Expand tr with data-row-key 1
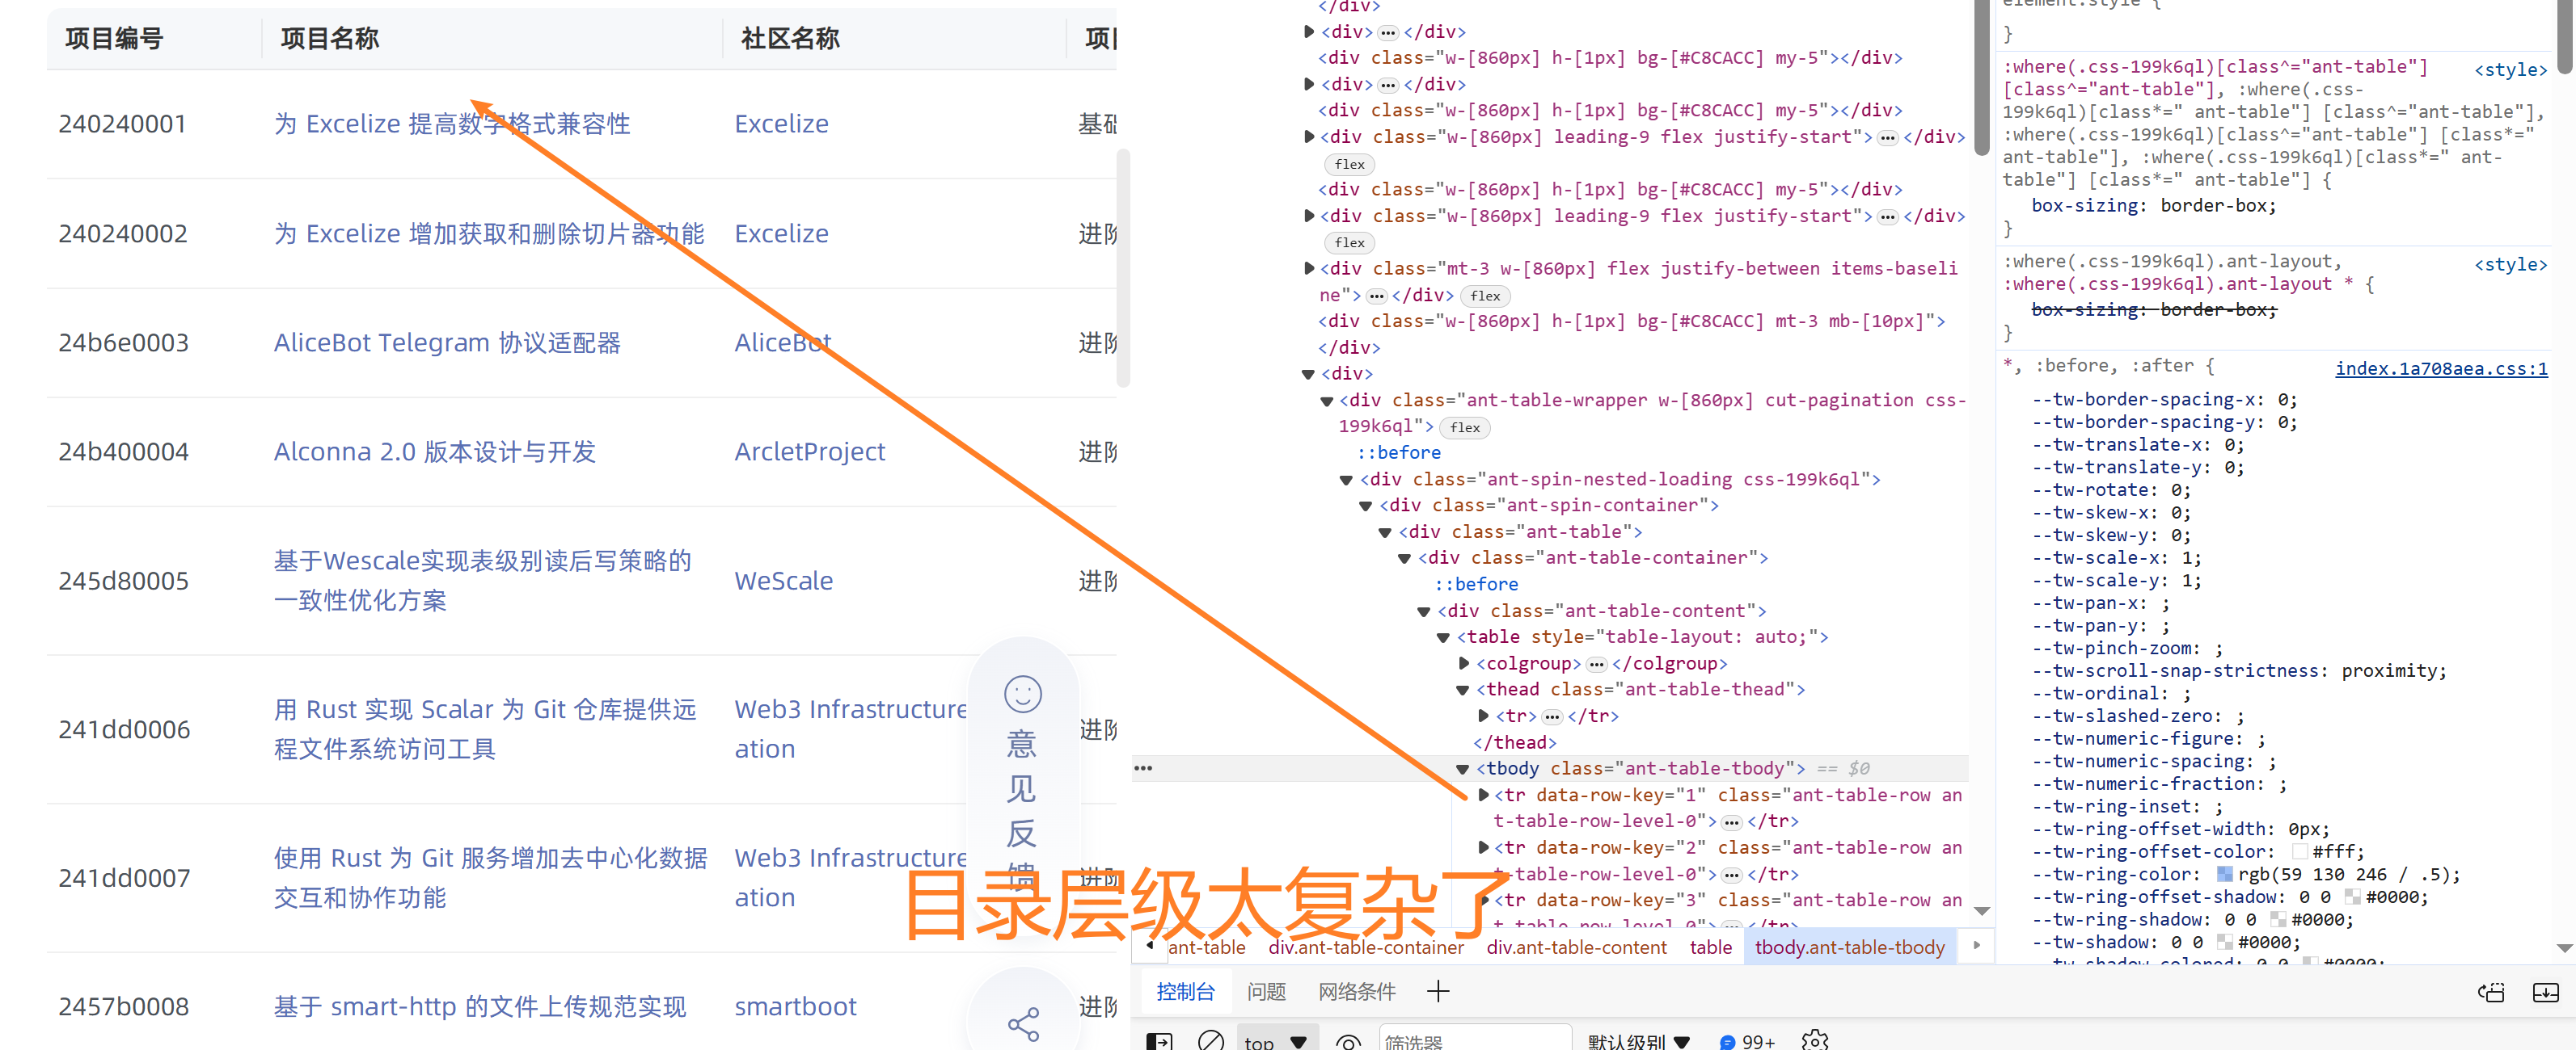 click(x=1483, y=794)
